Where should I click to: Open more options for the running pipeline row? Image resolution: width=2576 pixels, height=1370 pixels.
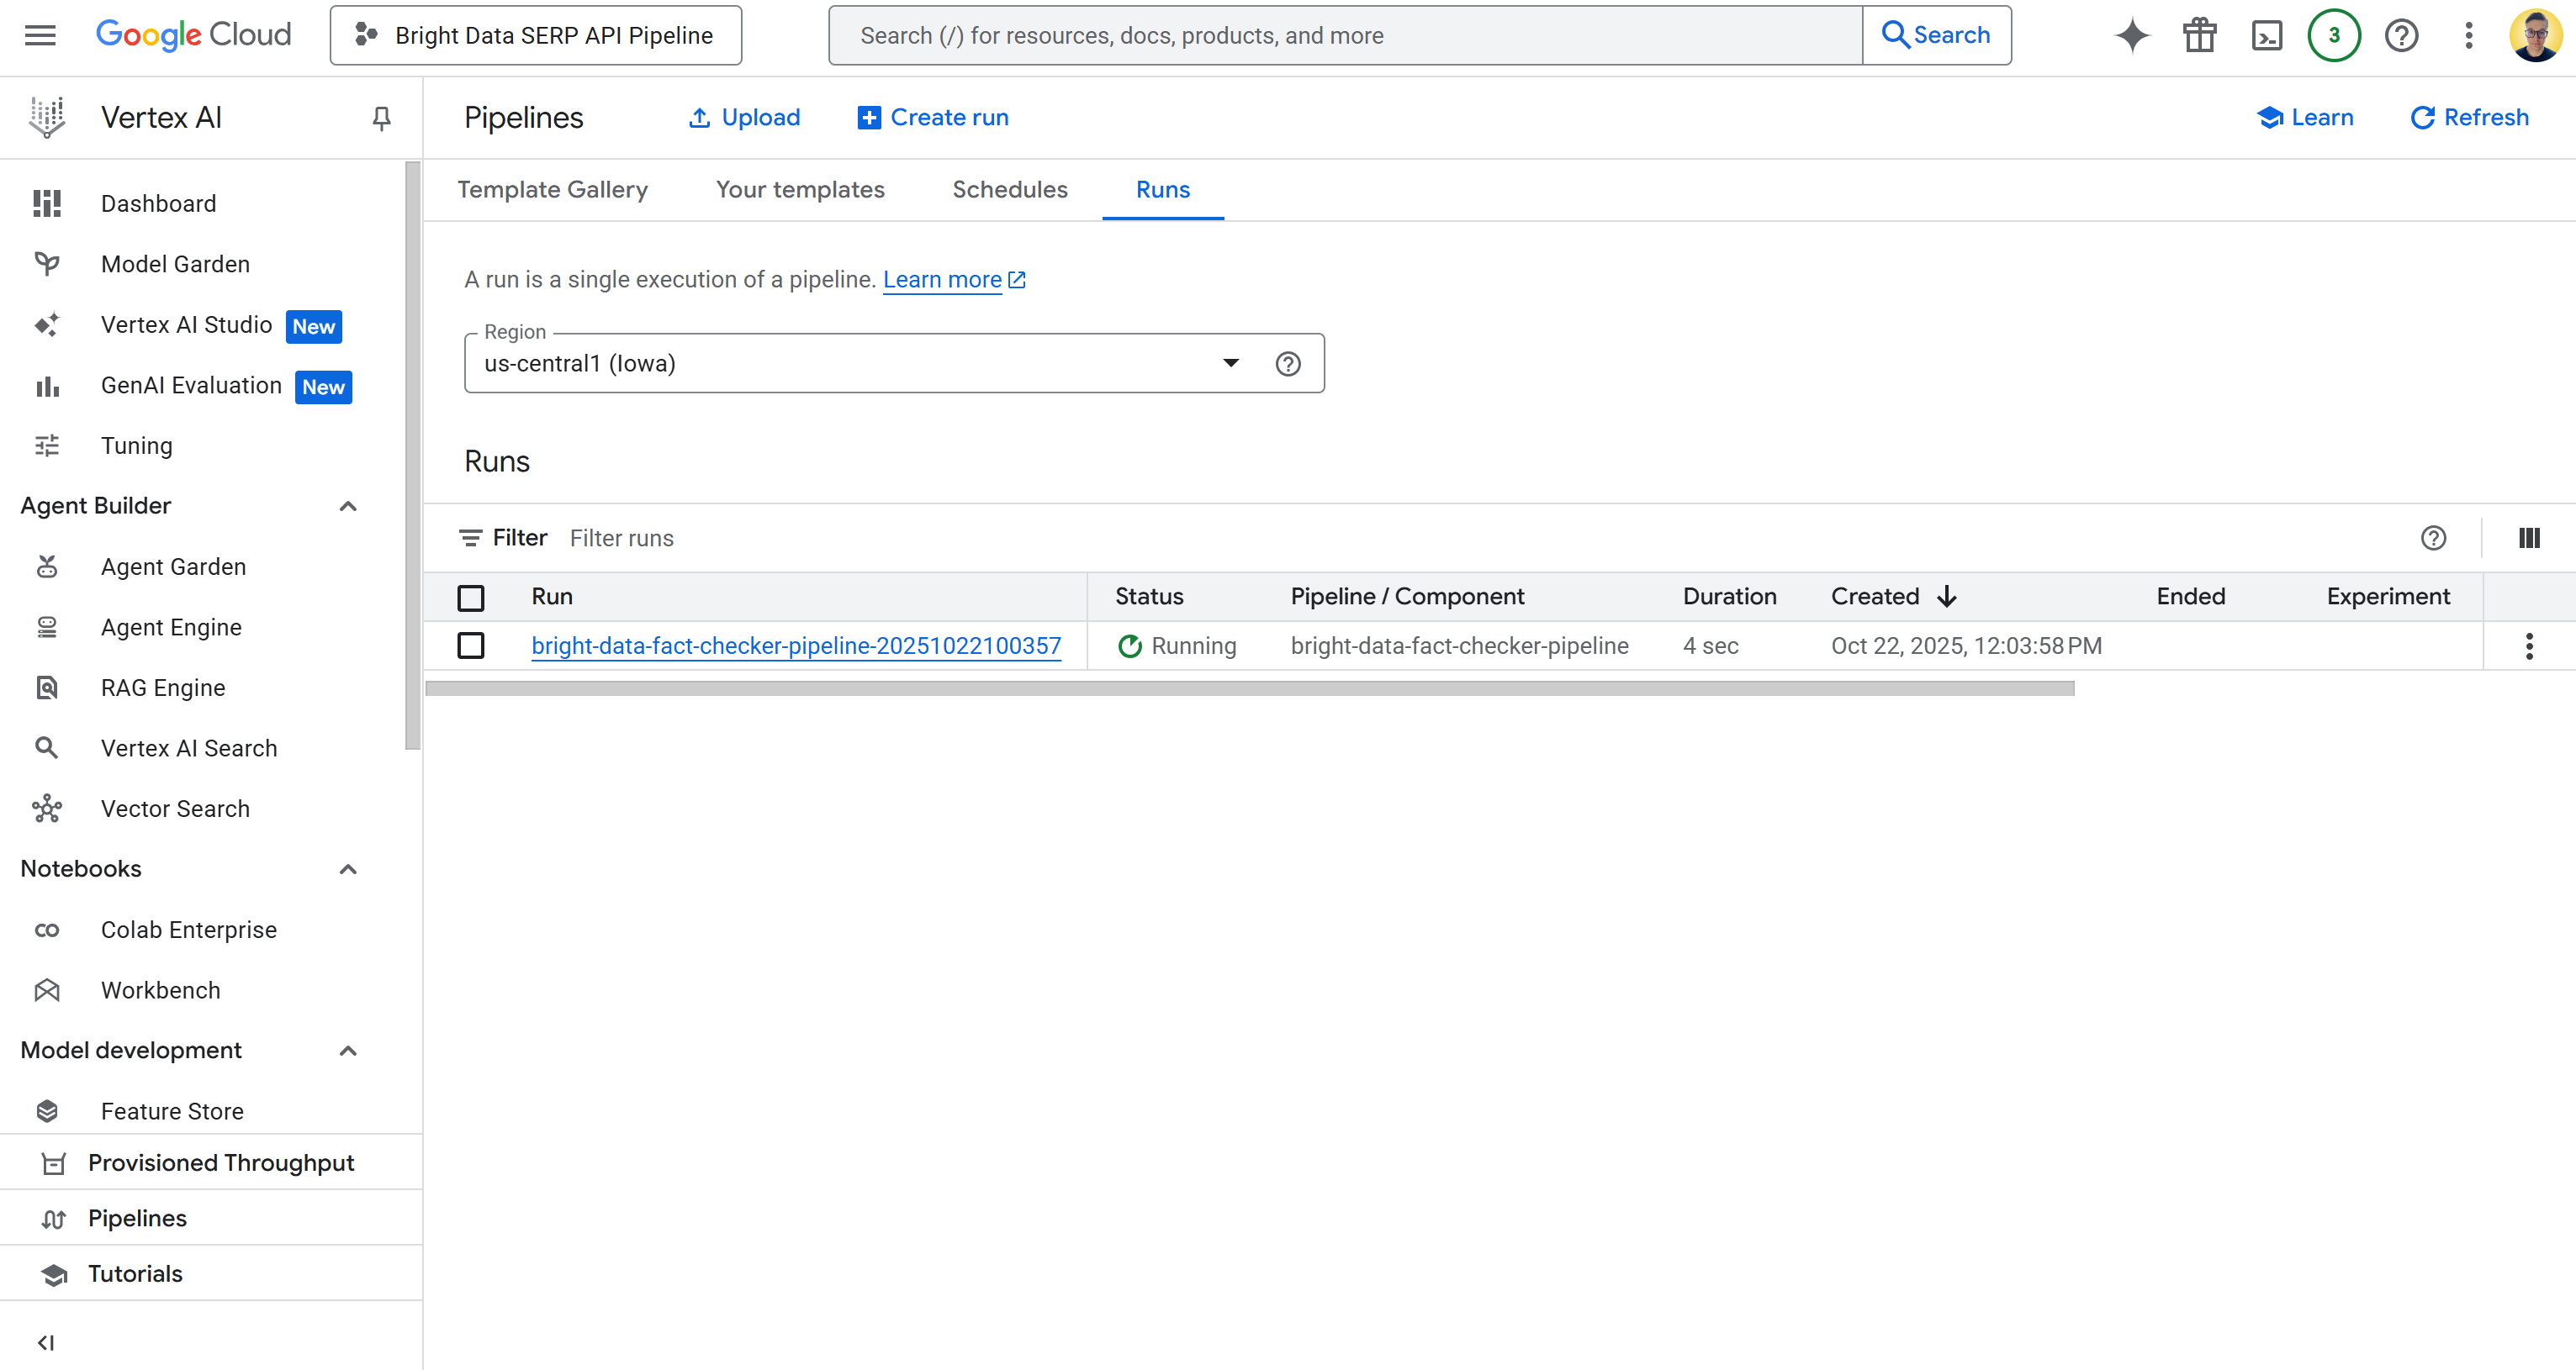tap(2530, 646)
